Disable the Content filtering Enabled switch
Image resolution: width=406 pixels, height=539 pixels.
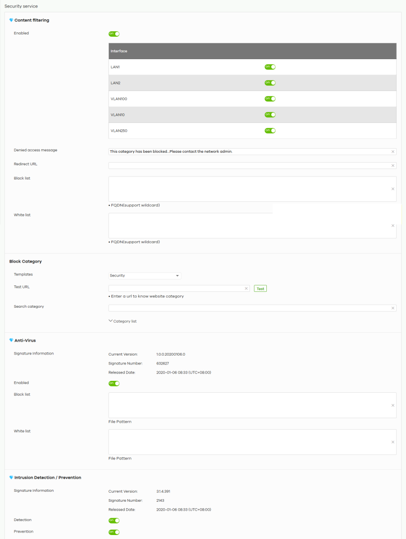pyautogui.click(x=114, y=34)
